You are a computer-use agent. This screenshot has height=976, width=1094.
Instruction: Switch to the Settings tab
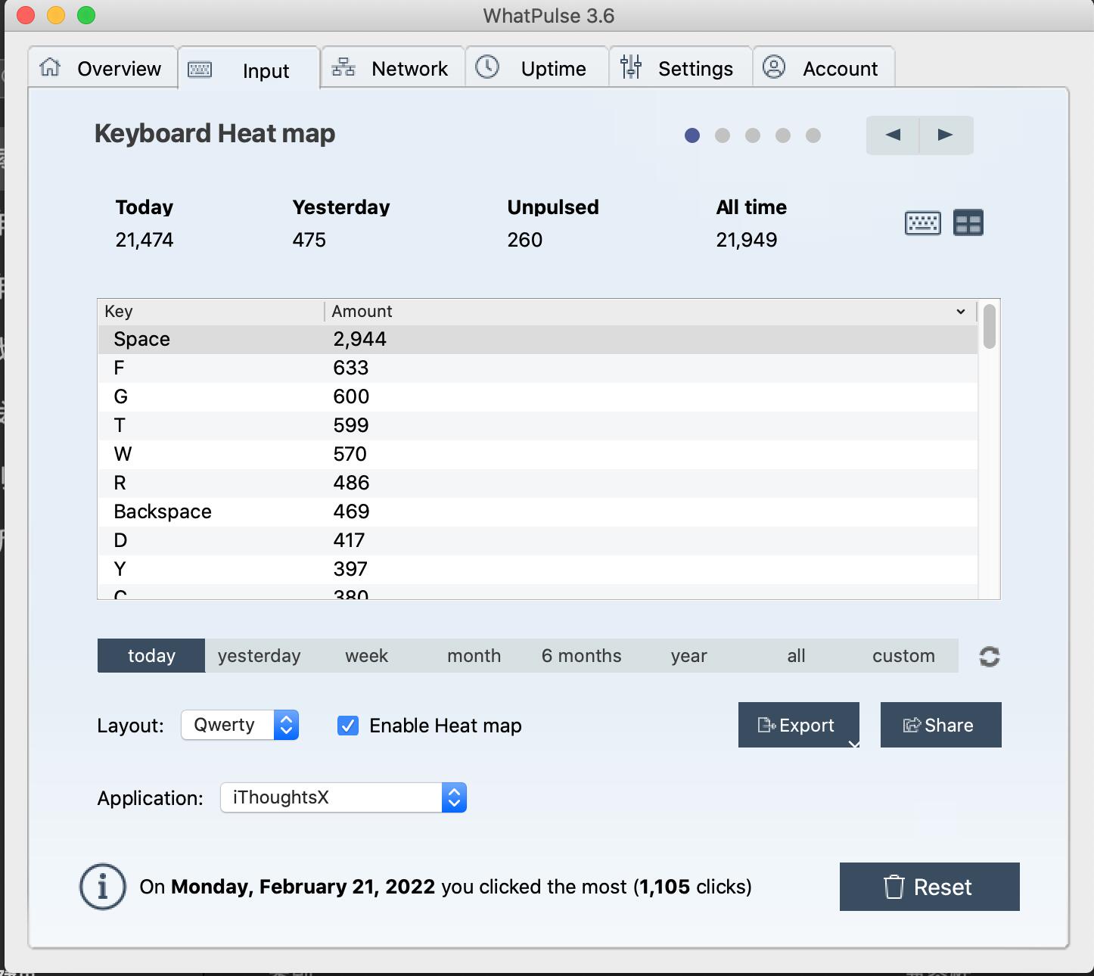679,69
